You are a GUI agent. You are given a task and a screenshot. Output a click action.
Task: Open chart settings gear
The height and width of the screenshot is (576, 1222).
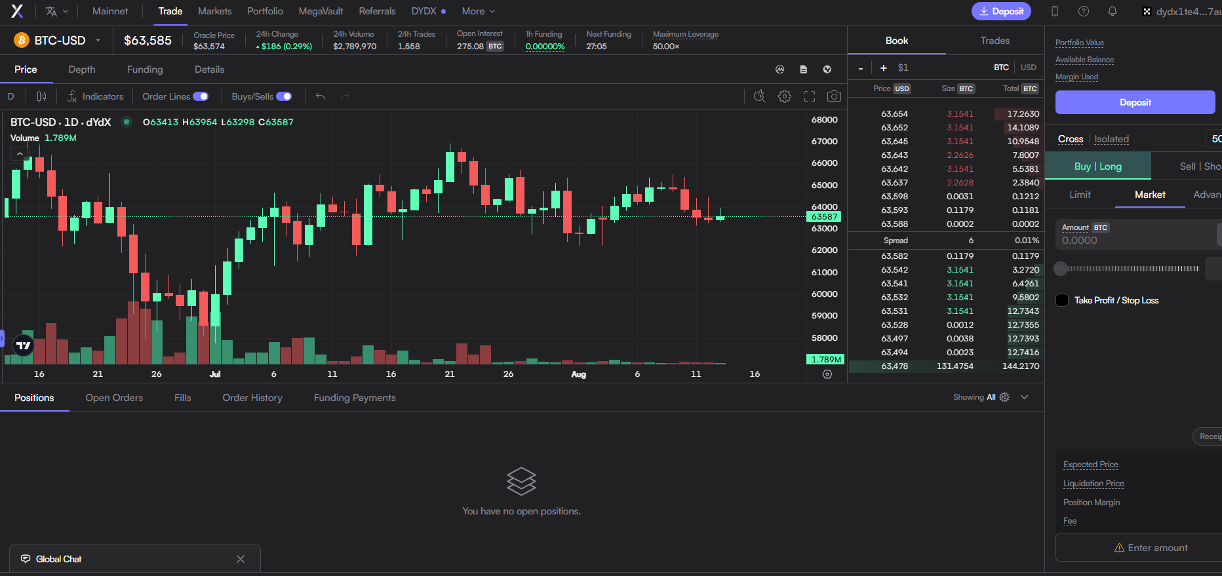point(785,96)
